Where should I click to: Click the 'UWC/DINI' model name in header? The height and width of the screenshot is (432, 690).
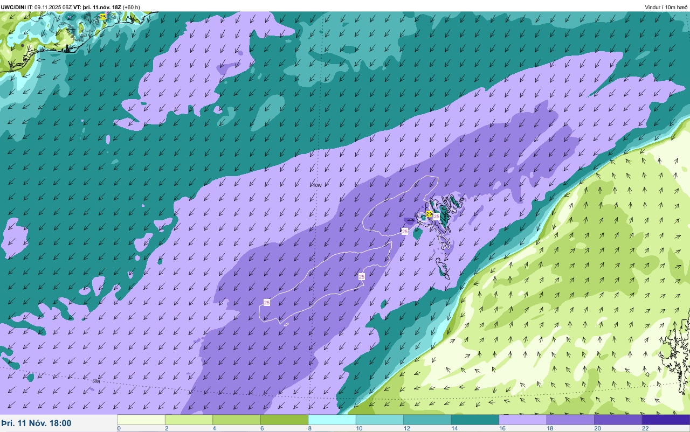tap(13, 7)
